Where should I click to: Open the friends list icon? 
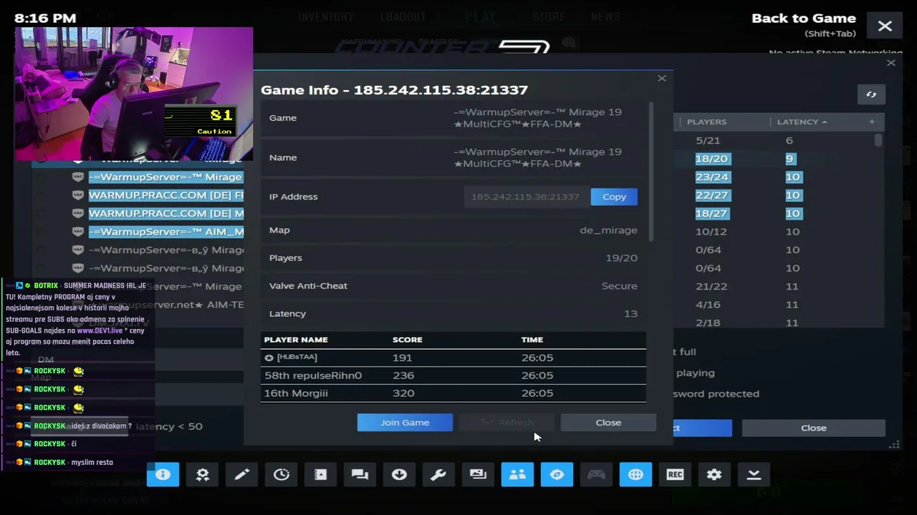(x=517, y=474)
